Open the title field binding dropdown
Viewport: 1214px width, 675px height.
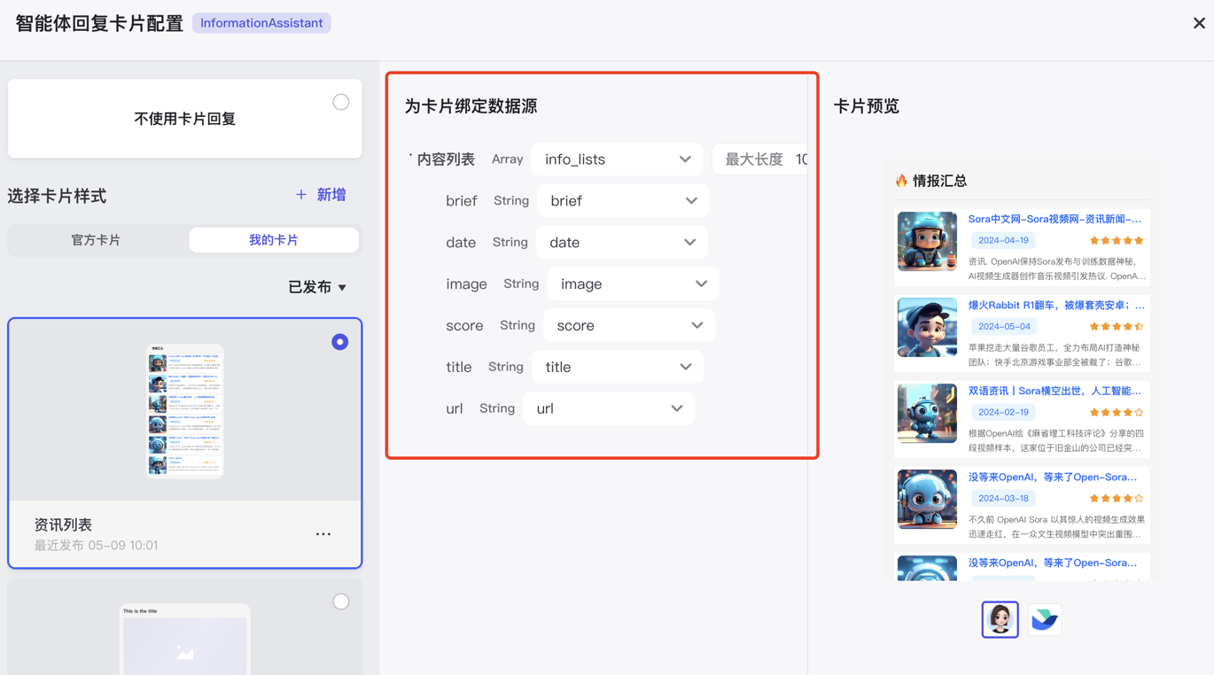(x=618, y=368)
